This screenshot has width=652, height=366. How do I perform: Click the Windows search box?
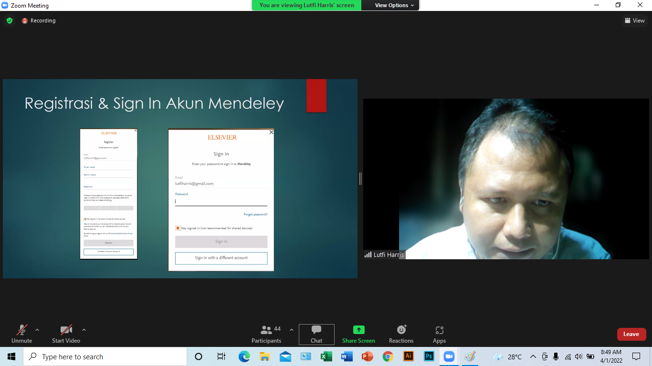[x=105, y=356]
